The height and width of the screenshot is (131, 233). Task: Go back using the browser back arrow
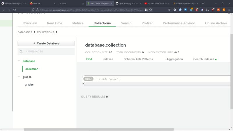tap(3, 10)
